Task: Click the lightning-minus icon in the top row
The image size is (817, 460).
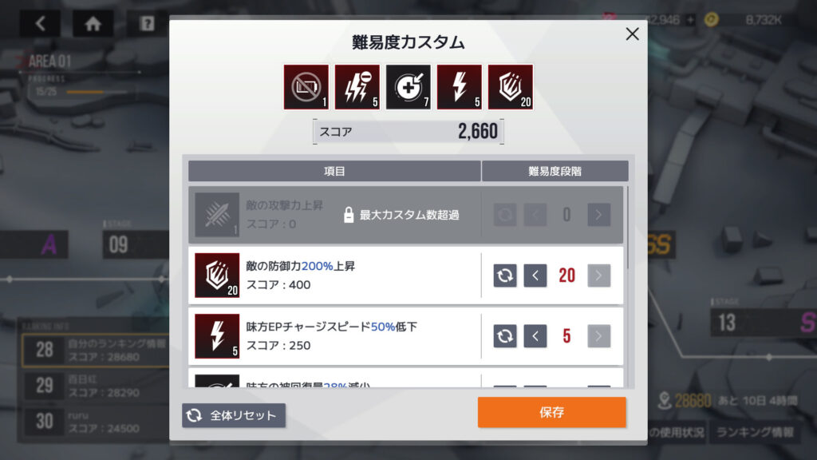Action: pos(357,87)
